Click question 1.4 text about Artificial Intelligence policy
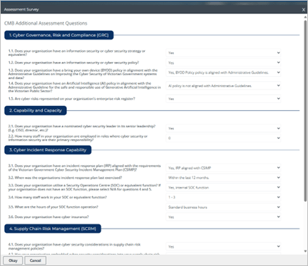The height and width of the screenshot is (266, 308). click(85, 87)
